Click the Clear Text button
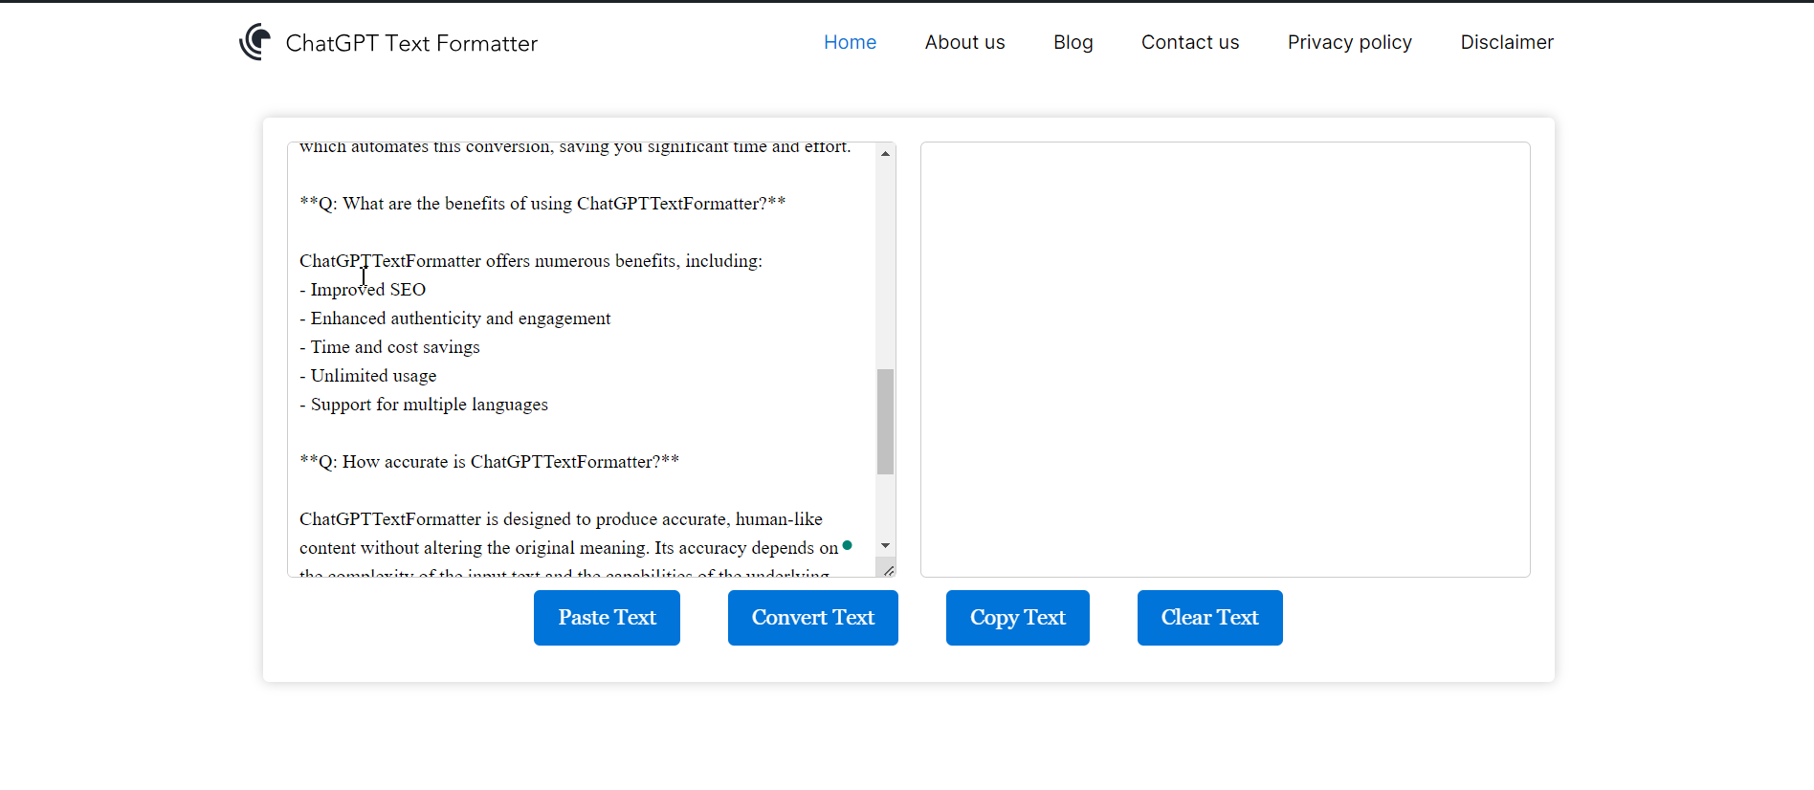 pos(1209,618)
